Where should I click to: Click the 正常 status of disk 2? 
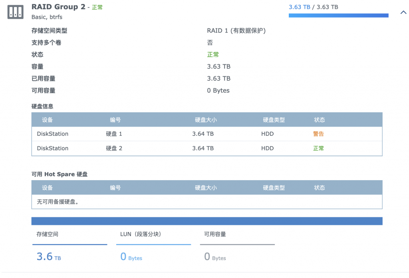[x=318, y=148]
